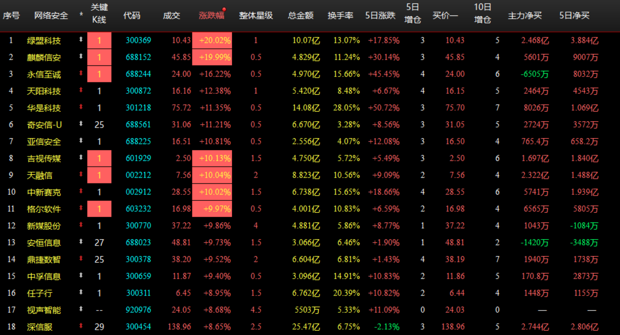Click the marker icon beside 任子行
620x335 pixels.
(x=81, y=293)
